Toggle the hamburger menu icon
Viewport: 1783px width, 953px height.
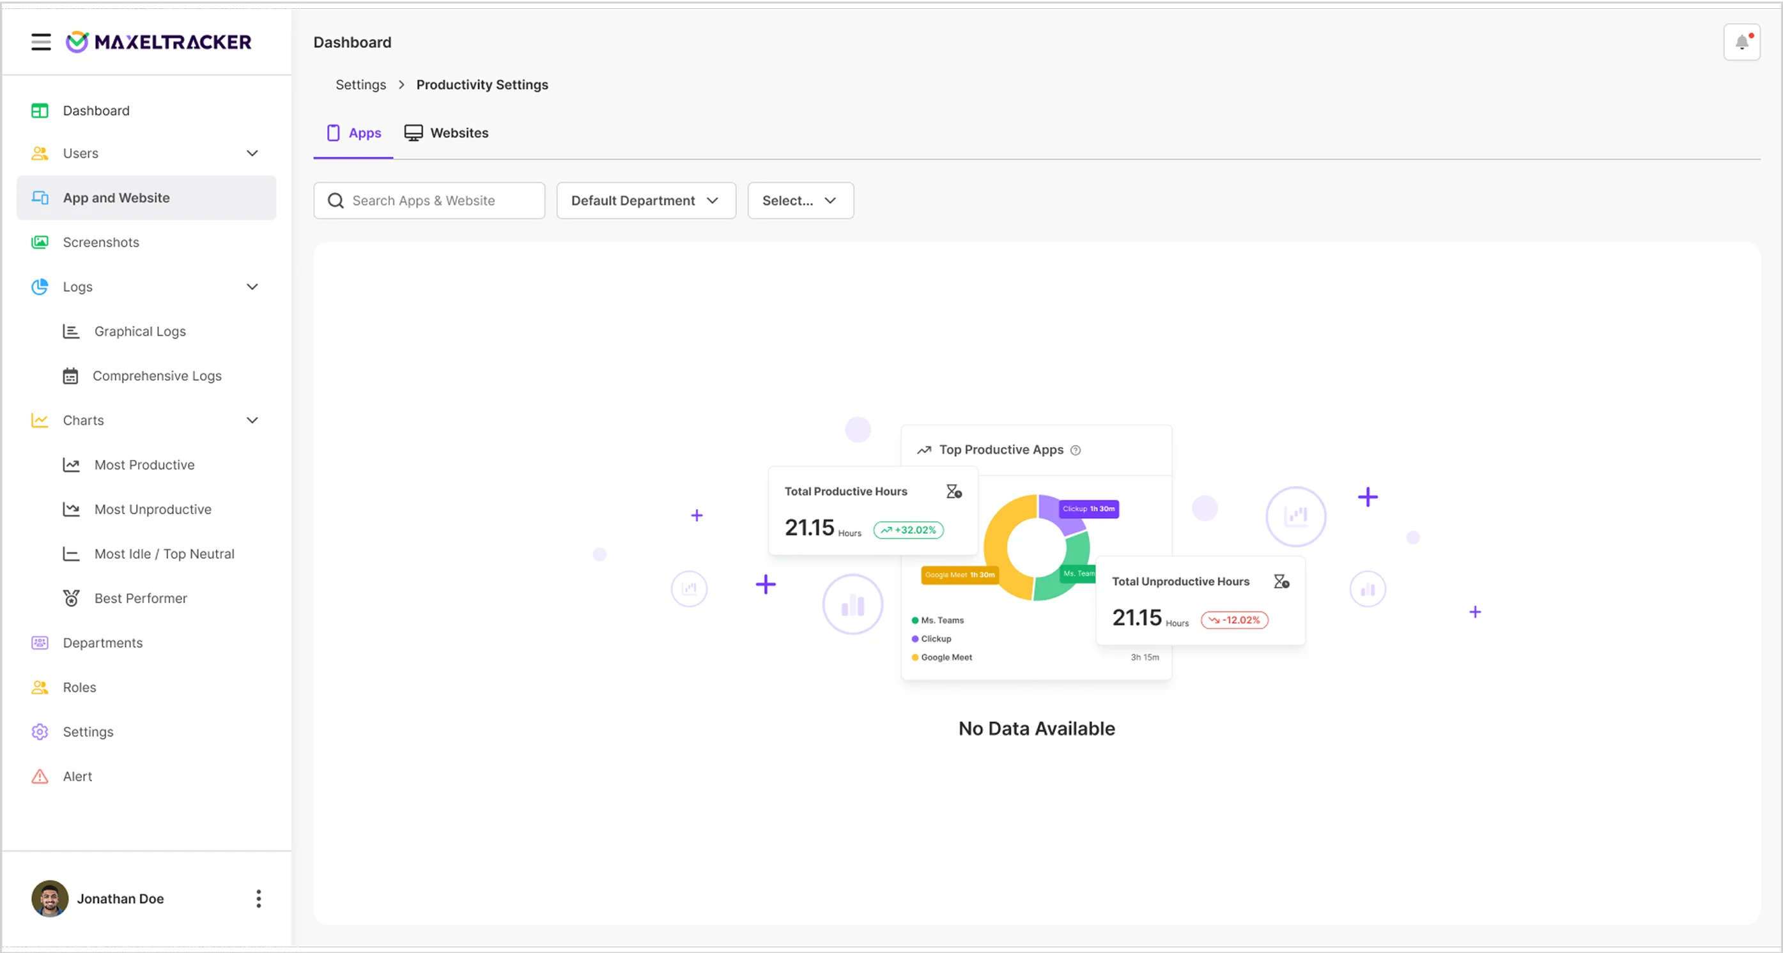pos(41,42)
